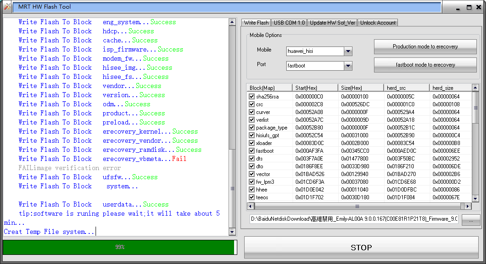Uncheck the verlist block checkbox
486x264 pixels.
coord(251,119)
